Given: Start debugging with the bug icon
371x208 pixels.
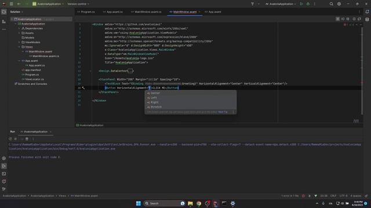Looking at the screenshot, I should [308, 4].
